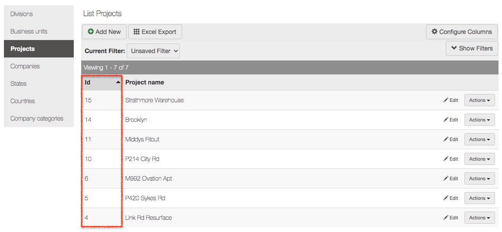Select Companies from the sidebar menu
Viewport: 502px width, 232px height.
click(25, 66)
